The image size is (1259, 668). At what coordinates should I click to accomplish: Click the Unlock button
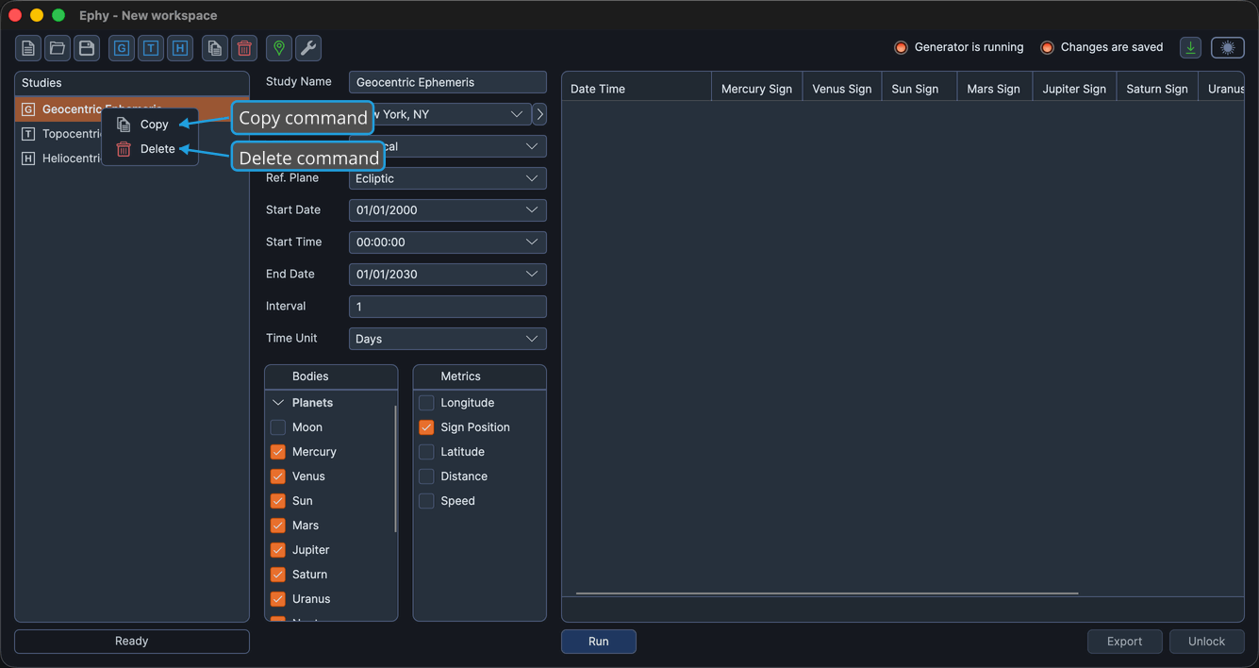click(1206, 642)
